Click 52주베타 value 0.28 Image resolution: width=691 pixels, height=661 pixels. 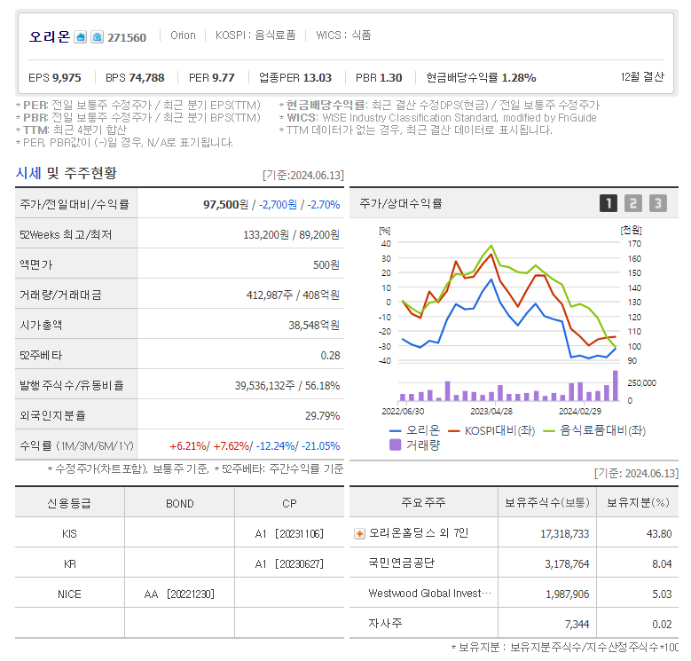pyautogui.click(x=330, y=356)
